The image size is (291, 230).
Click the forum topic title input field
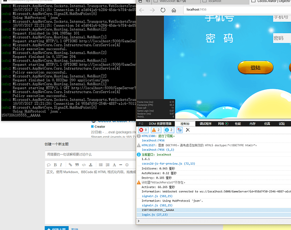pyautogui.click(x=91, y=155)
